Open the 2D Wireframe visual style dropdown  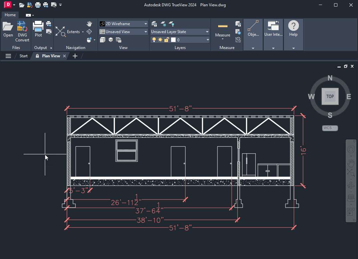(x=145, y=24)
